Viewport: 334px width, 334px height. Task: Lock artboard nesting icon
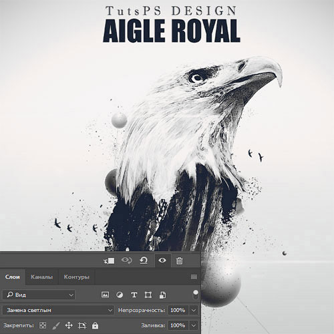[x=82, y=325]
